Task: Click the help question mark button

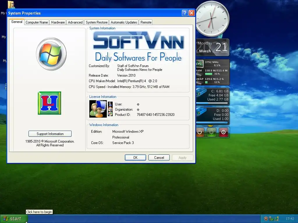Action: click(185, 13)
